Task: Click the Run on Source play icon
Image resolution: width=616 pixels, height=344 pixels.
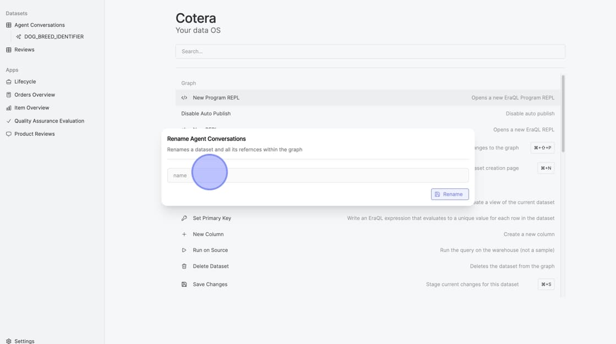Action: click(184, 251)
